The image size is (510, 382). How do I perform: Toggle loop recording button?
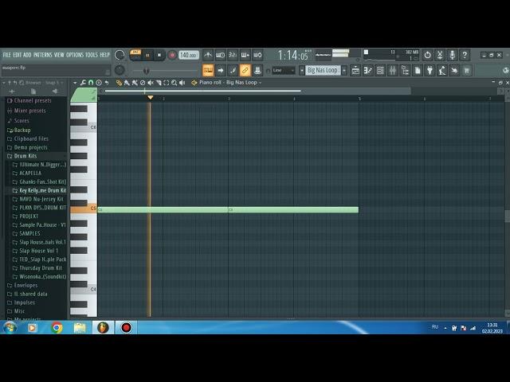257,55
